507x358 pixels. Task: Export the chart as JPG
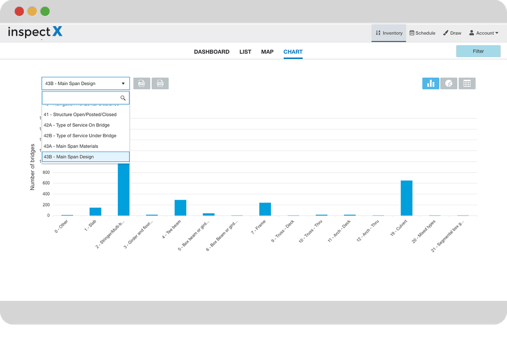[x=142, y=83]
